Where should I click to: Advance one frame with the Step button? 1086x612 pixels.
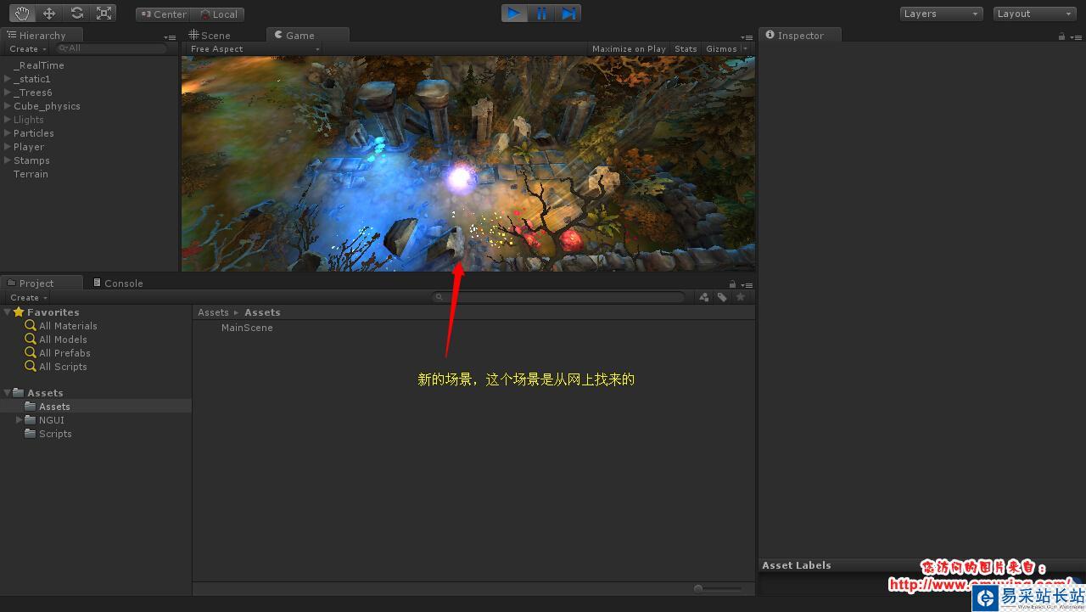[568, 14]
